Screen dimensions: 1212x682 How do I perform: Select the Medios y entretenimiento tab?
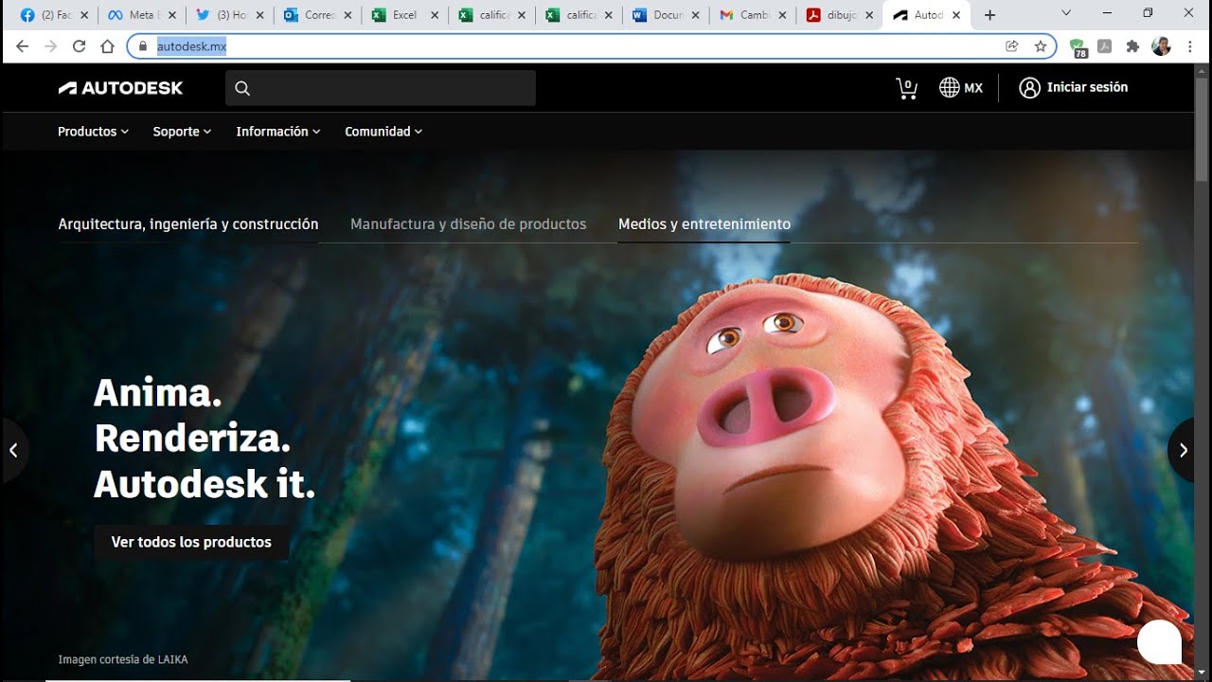tap(704, 224)
